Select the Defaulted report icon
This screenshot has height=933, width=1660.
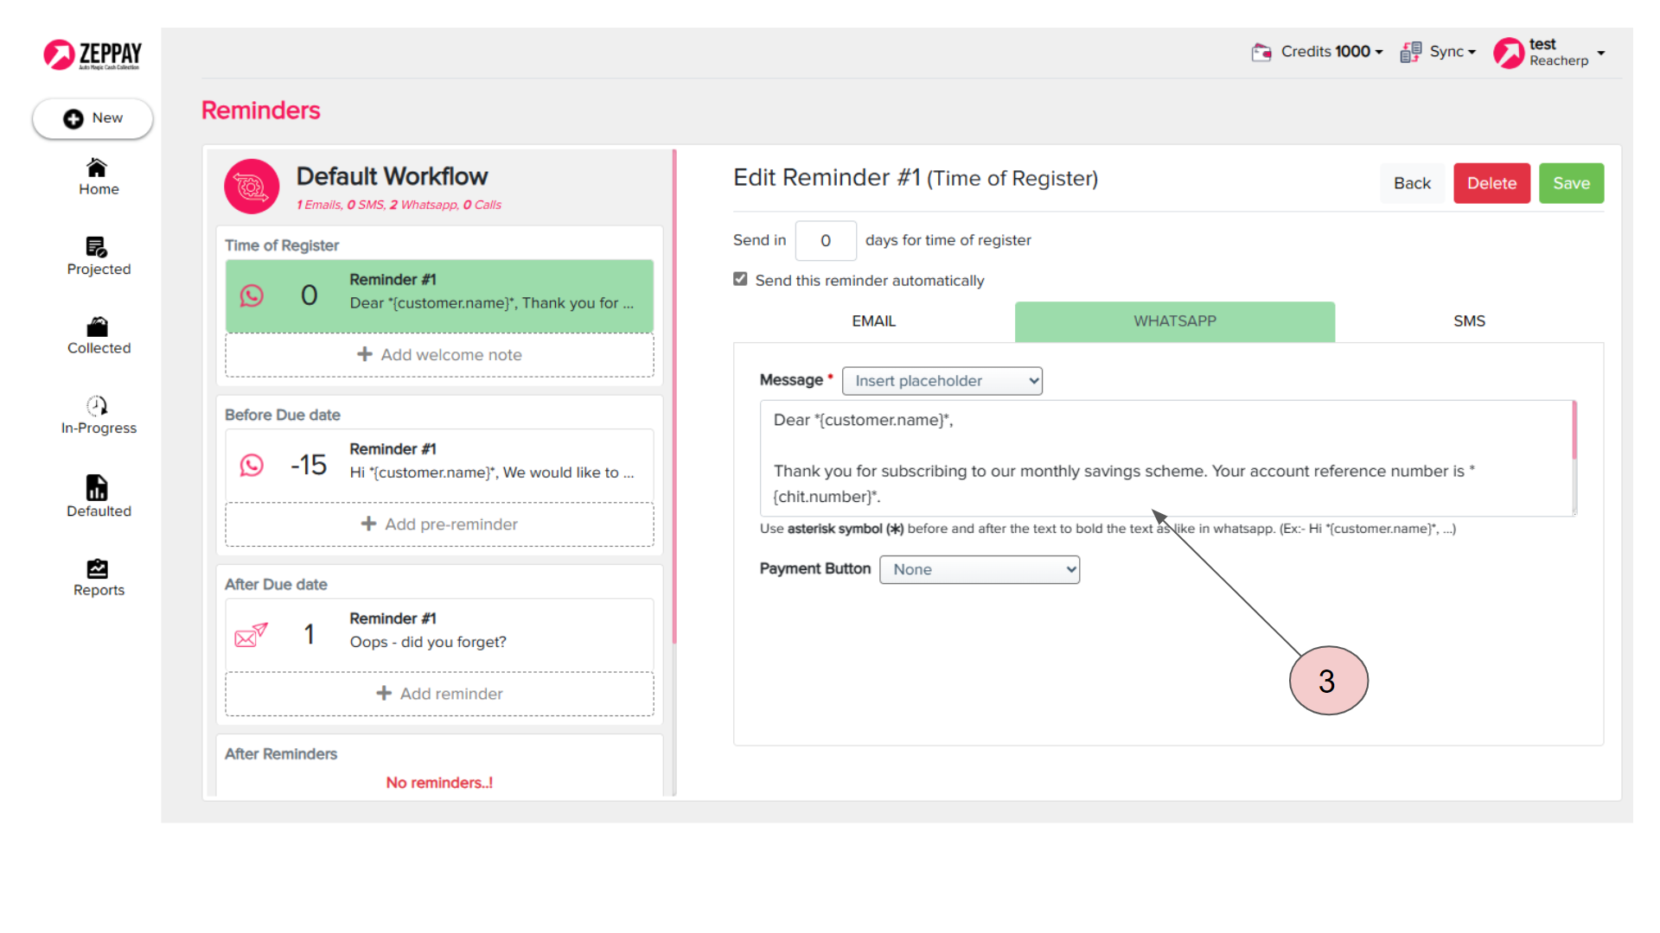coord(97,487)
